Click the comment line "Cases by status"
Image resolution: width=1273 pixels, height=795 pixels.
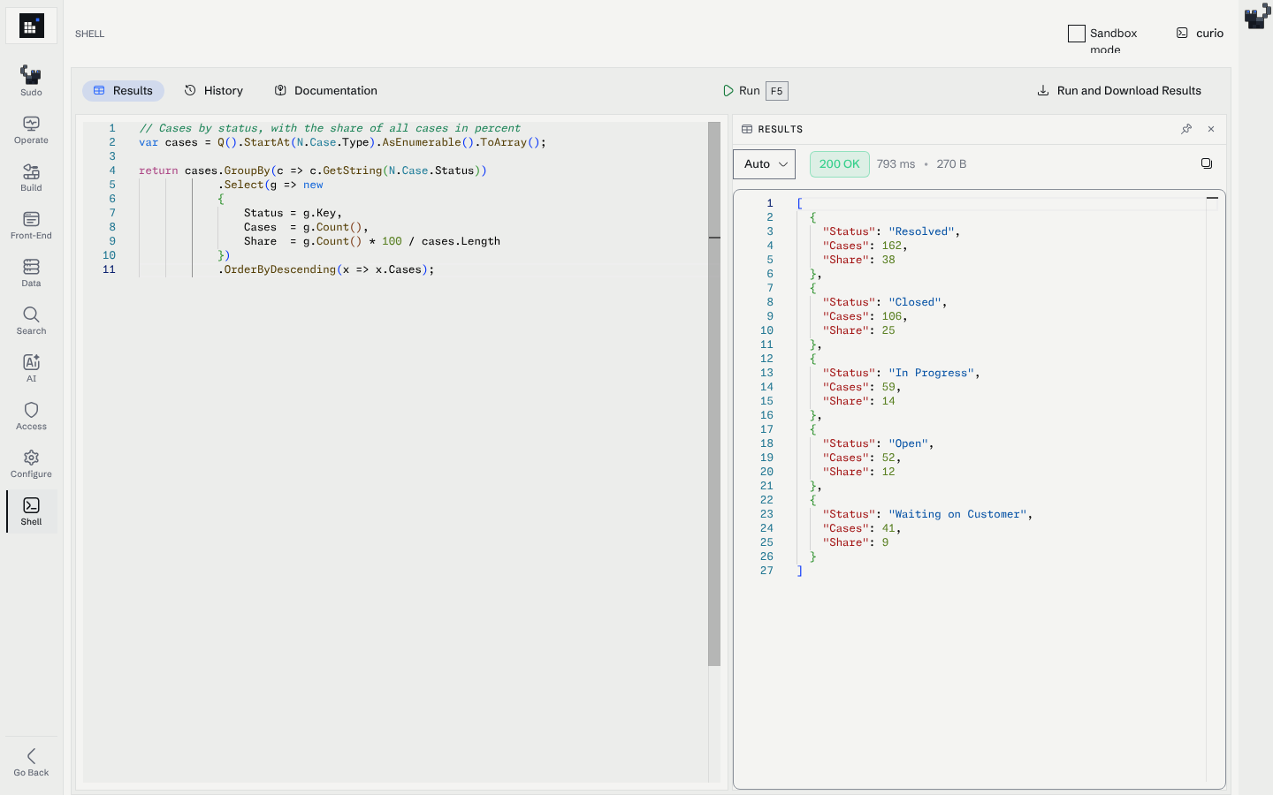pos(330,128)
